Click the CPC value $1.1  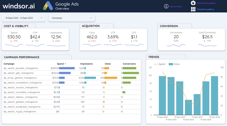coord(134,37)
